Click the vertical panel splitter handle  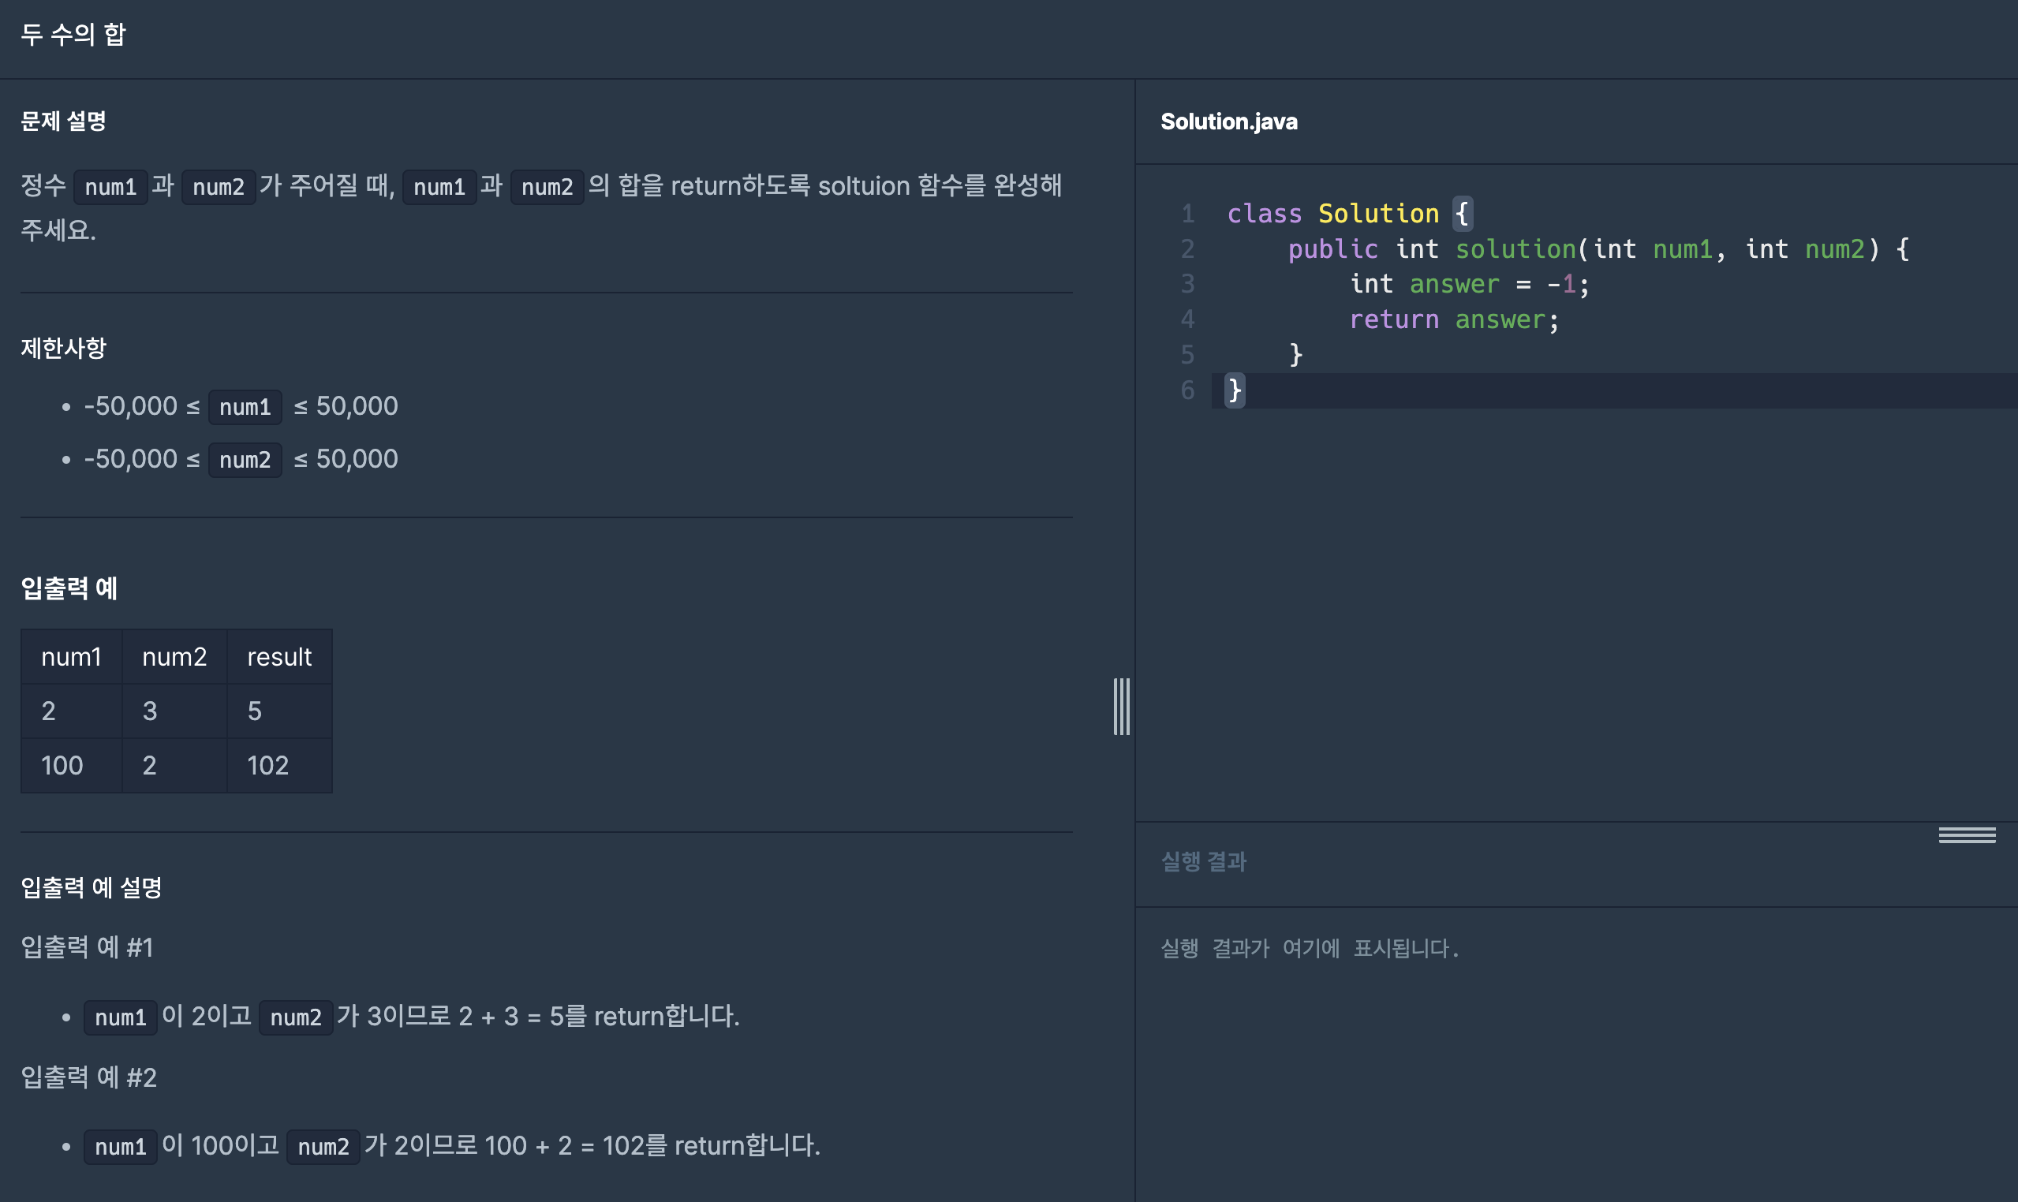[1121, 707]
